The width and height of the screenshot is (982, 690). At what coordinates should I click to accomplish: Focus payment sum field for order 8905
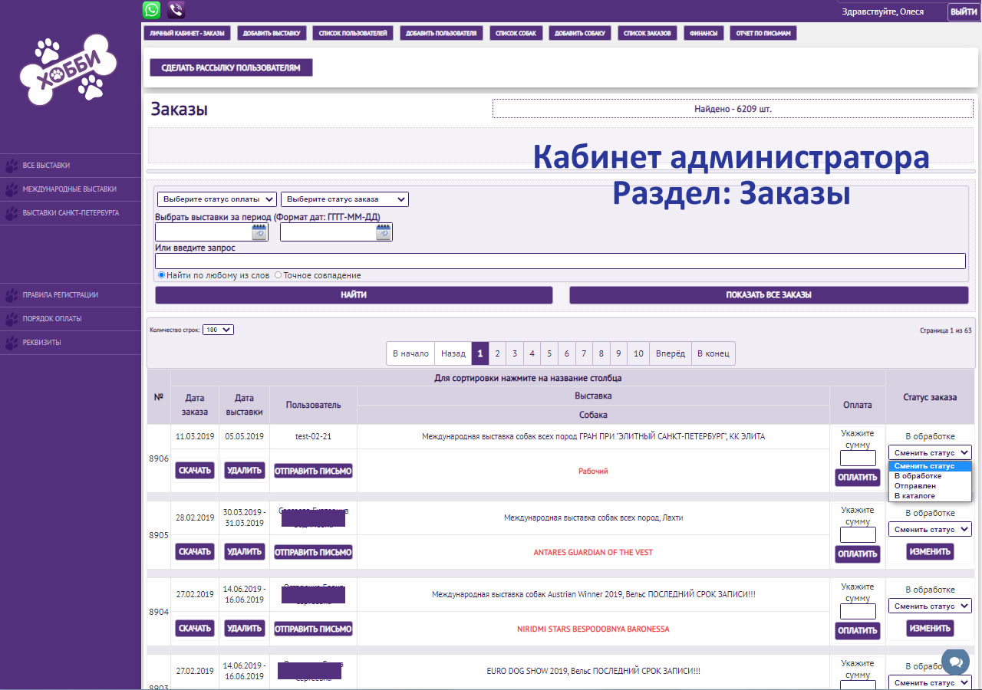coord(858,535)
